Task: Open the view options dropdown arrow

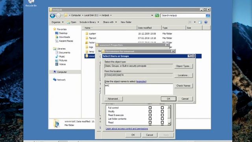Action: (195, 22)
